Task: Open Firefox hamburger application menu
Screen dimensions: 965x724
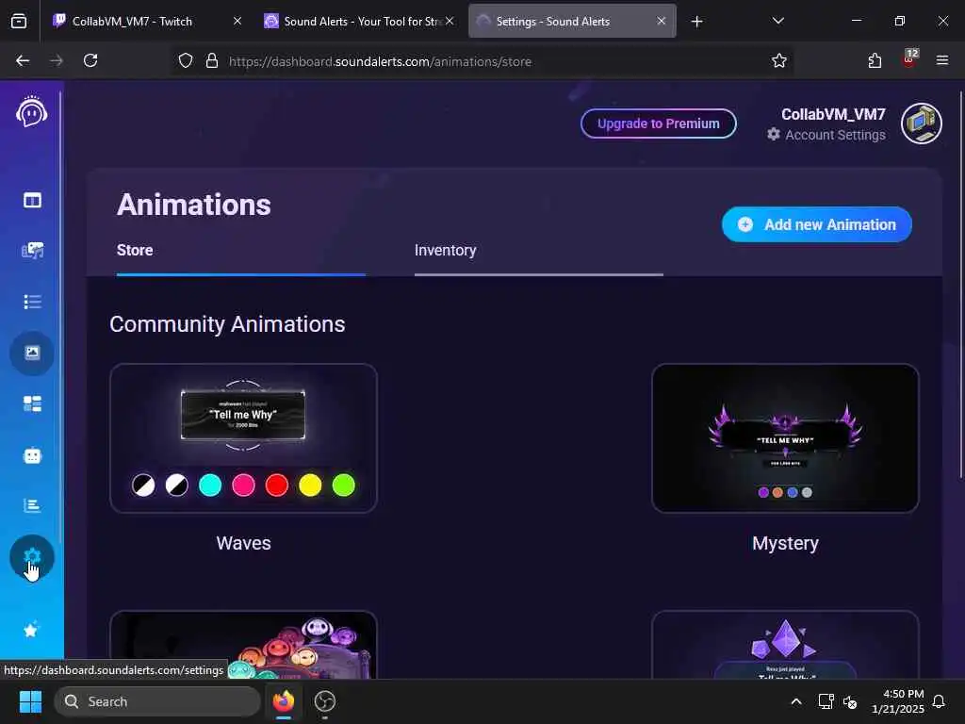Action: pyautogui.click(x=942, y=60)
